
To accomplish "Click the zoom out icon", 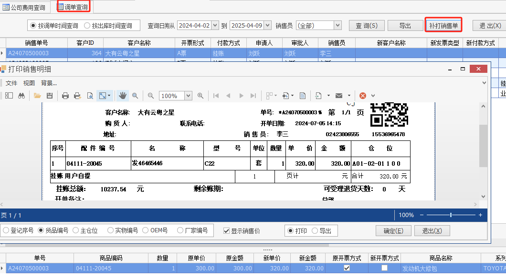I will pyautogui.click(x=151, y=96).
